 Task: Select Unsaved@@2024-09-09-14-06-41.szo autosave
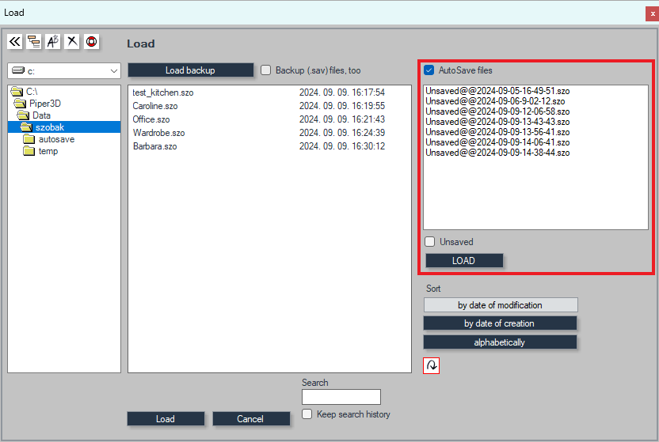coord(497,142)
